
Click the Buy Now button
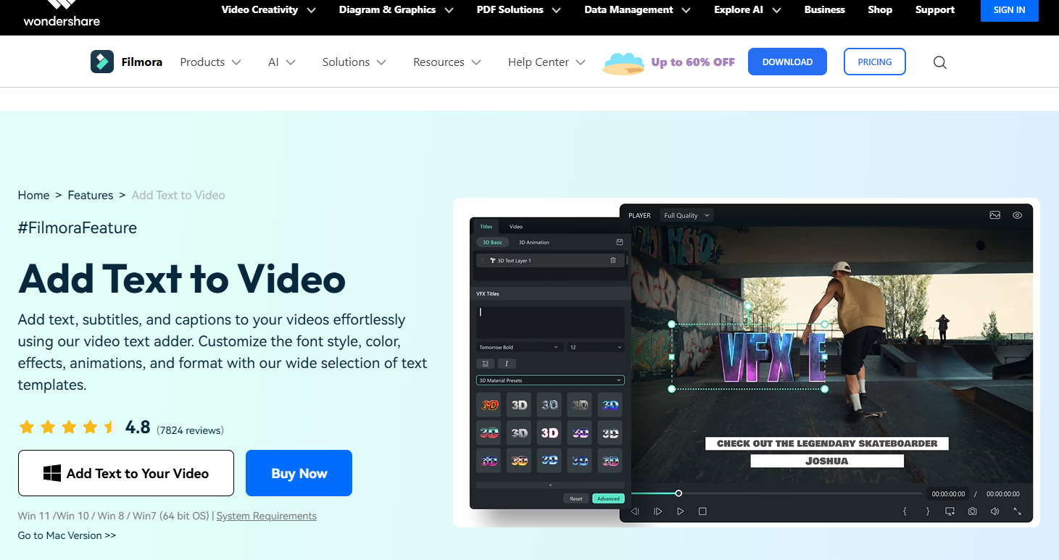[299, 473]
